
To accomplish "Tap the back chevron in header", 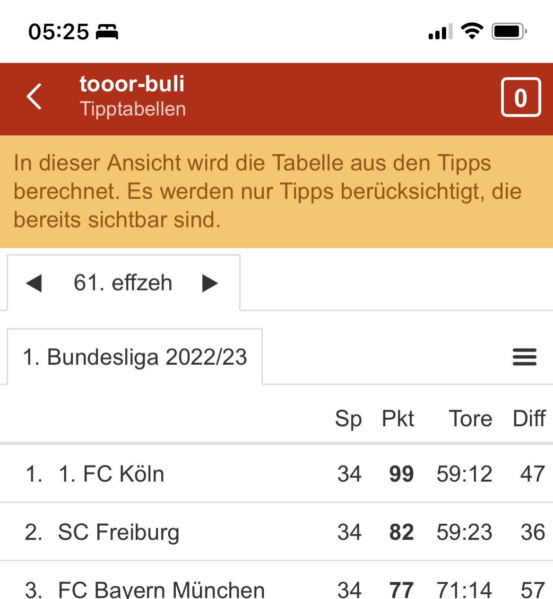I will tap(35, 97).
